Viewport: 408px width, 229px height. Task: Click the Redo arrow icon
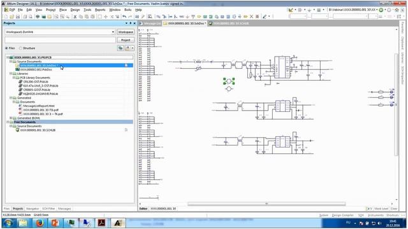point(130,17)
